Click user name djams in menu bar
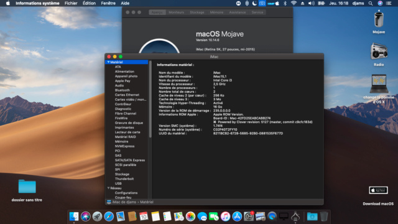The height and width of the screenshot is (224, 398). [358, 3]
